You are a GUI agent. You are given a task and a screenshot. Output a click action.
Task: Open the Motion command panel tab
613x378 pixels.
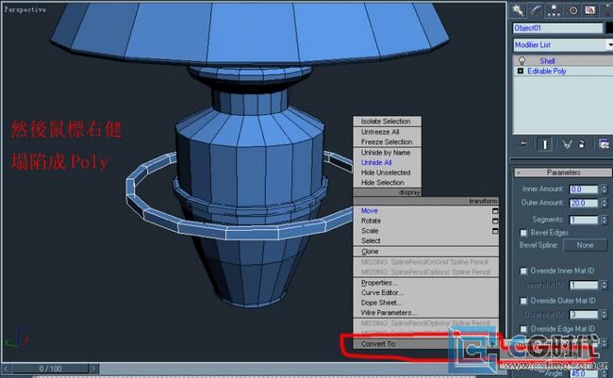(x=572, y=10)
